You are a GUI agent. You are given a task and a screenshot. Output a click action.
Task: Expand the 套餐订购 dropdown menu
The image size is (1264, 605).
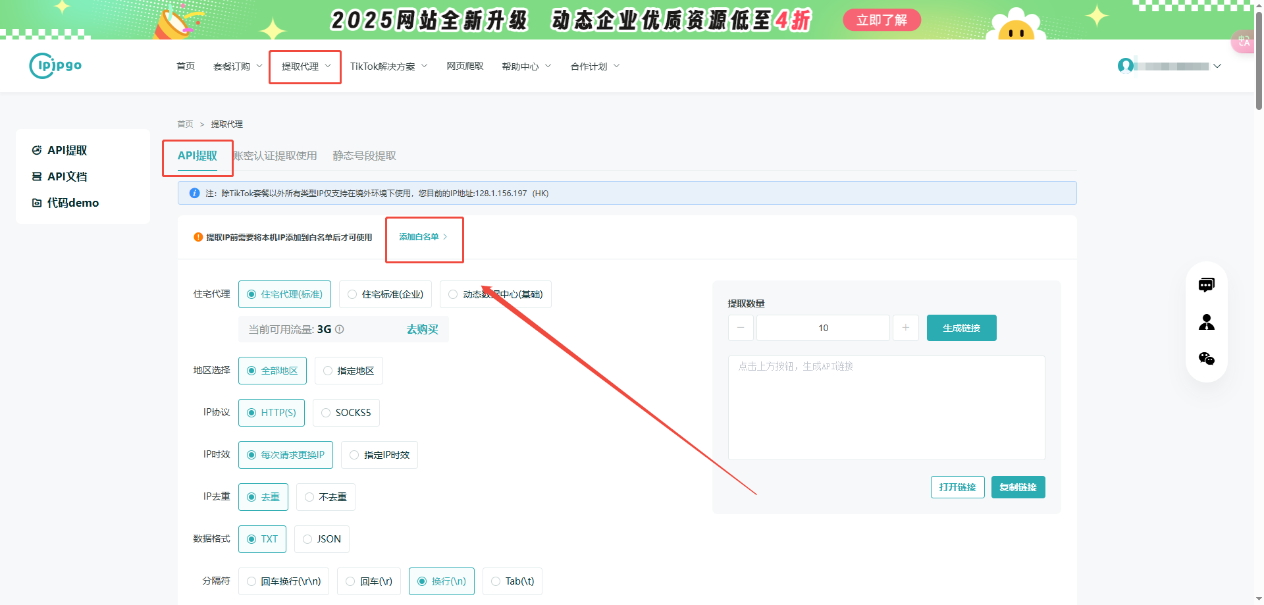[238, 66]
